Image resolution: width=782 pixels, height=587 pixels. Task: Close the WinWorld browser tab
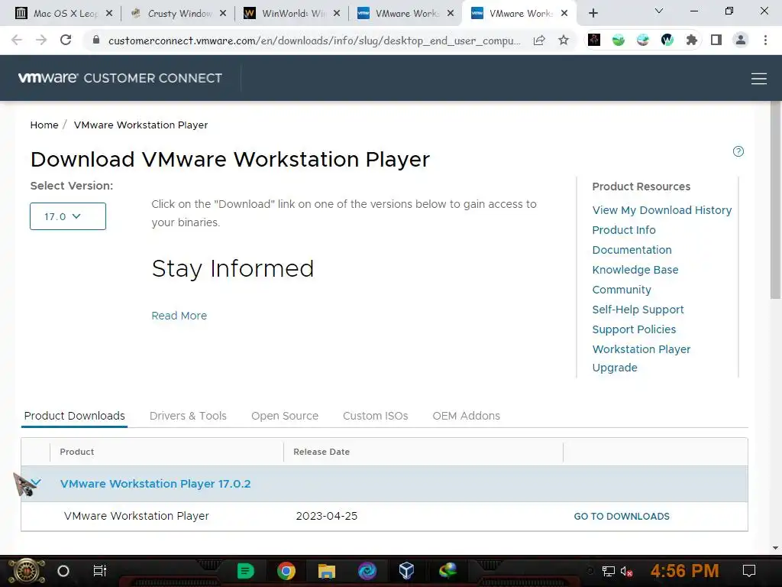tap(337, 14)
